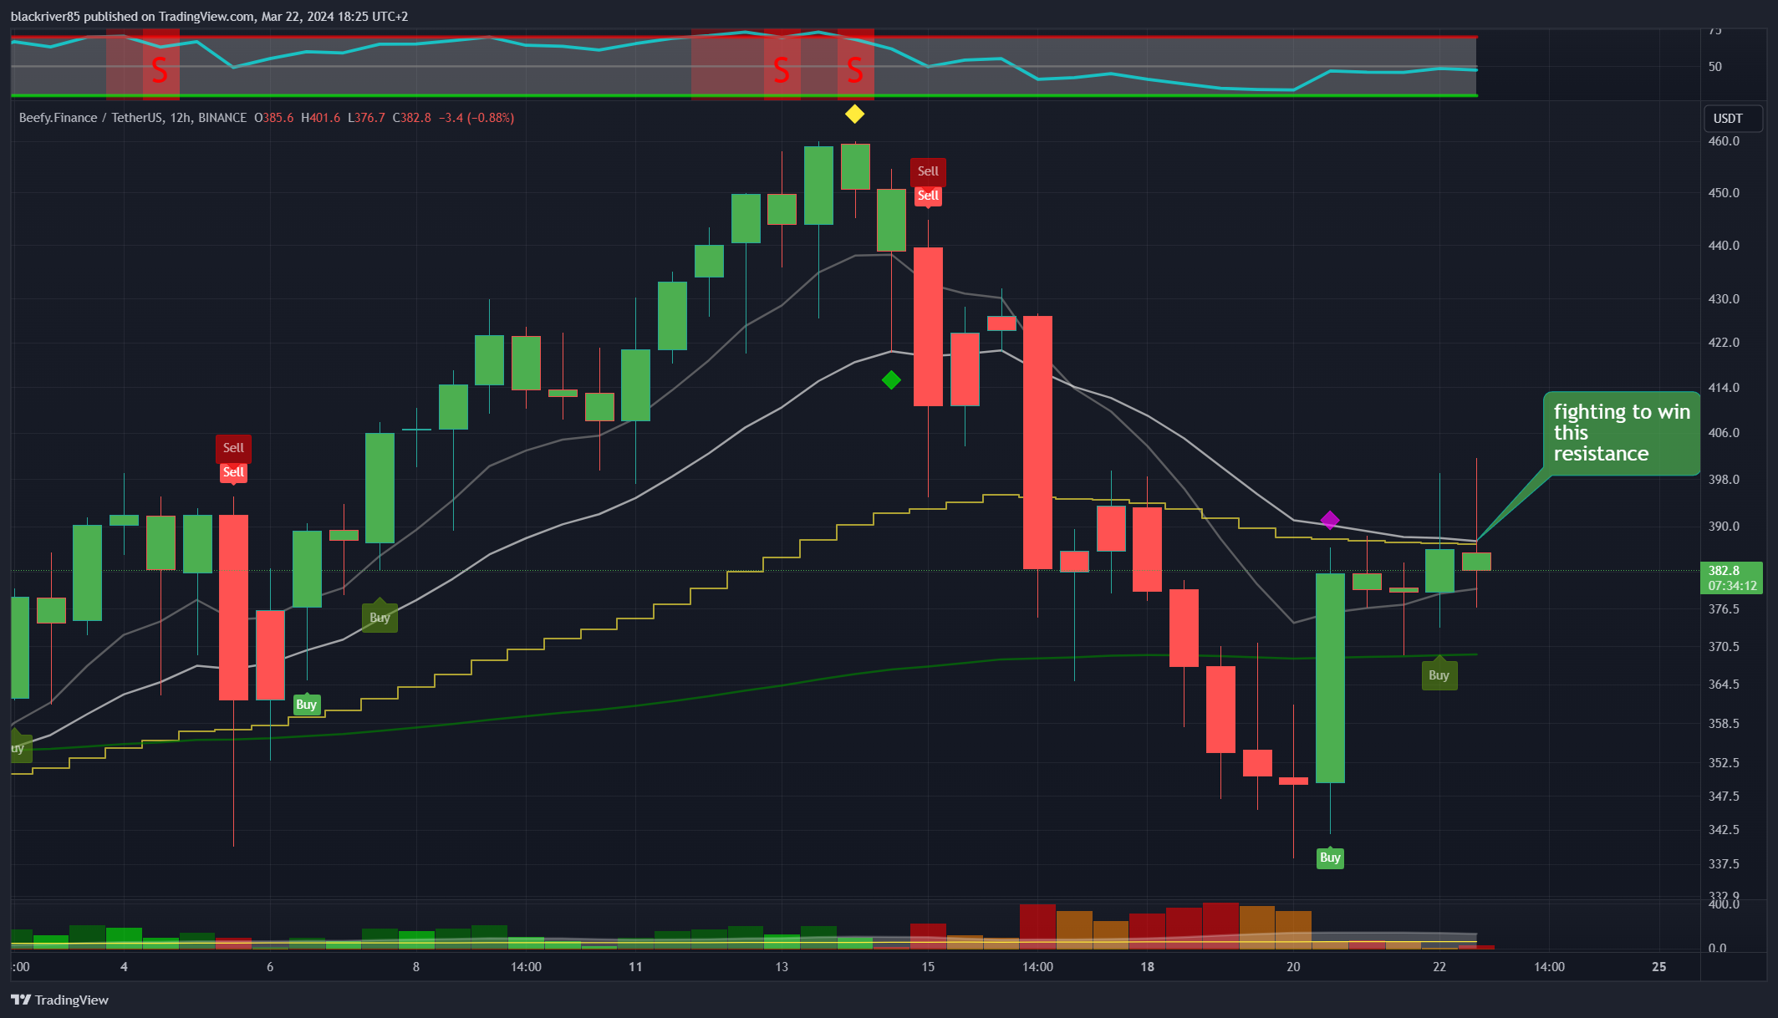Screen dimensions: 1778x1018
Task: Open the USDT currency button
Action: point(1733,119)
